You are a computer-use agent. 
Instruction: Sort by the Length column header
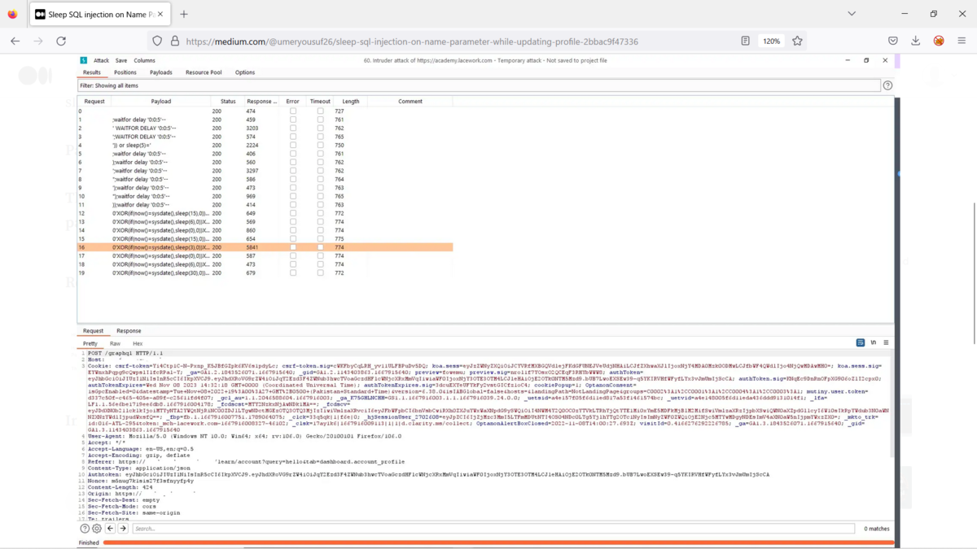(351, 102)
